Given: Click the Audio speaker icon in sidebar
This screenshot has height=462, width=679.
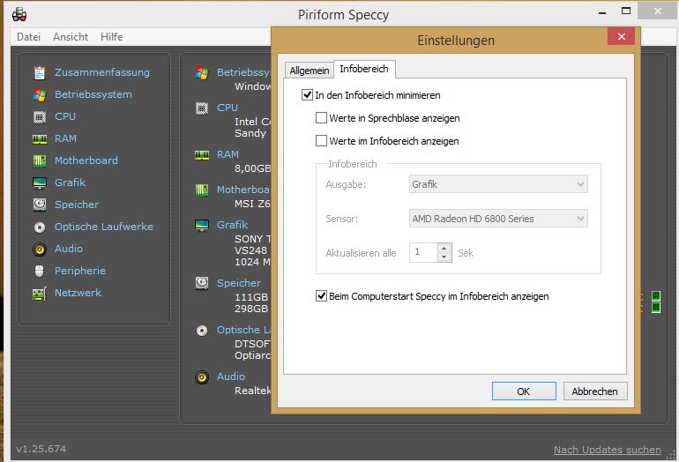Looking at the screenshot, I should [40, 249].
